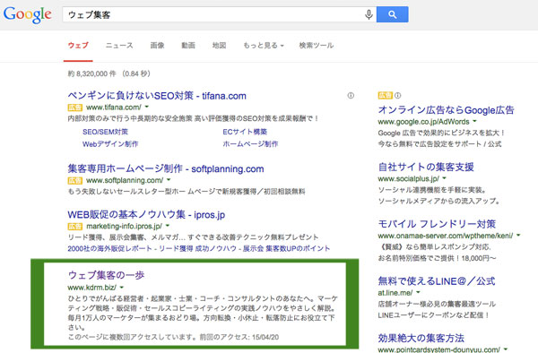Open the もっと見る dropdown menu
Image resolution: width=538 pixels, height=353 pixels.
pyautogui.click(x=264, y=45)
